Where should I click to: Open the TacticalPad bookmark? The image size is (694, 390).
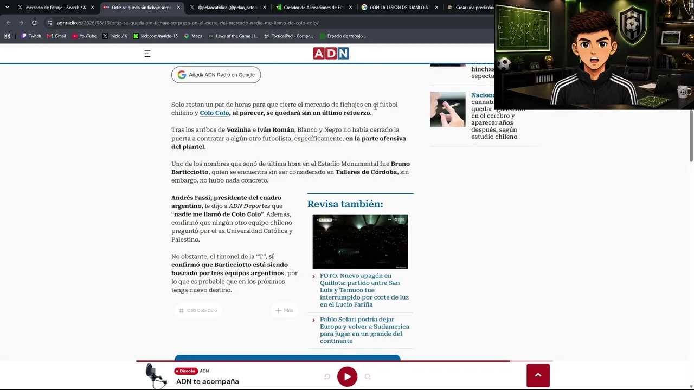click(288, 36)
